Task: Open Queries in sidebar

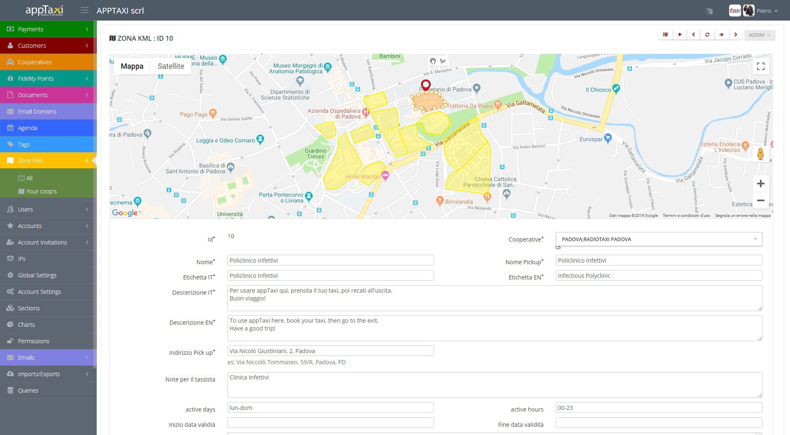Action: 47,391
